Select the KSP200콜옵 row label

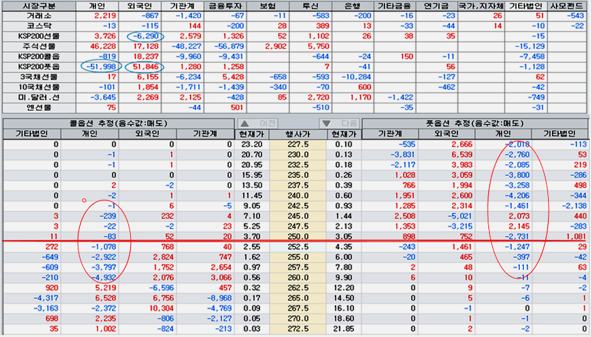[x=38, y=56]
